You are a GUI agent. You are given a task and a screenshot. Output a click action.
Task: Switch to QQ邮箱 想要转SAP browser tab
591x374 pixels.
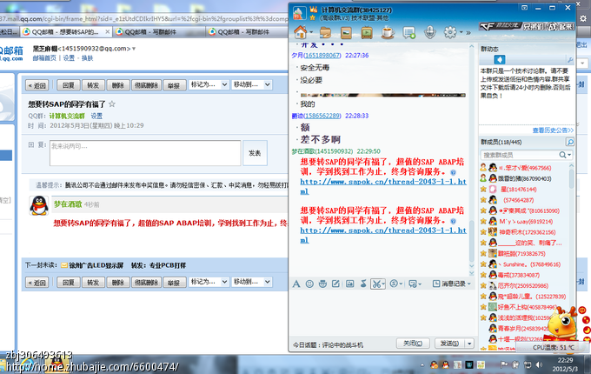(66, 32)
